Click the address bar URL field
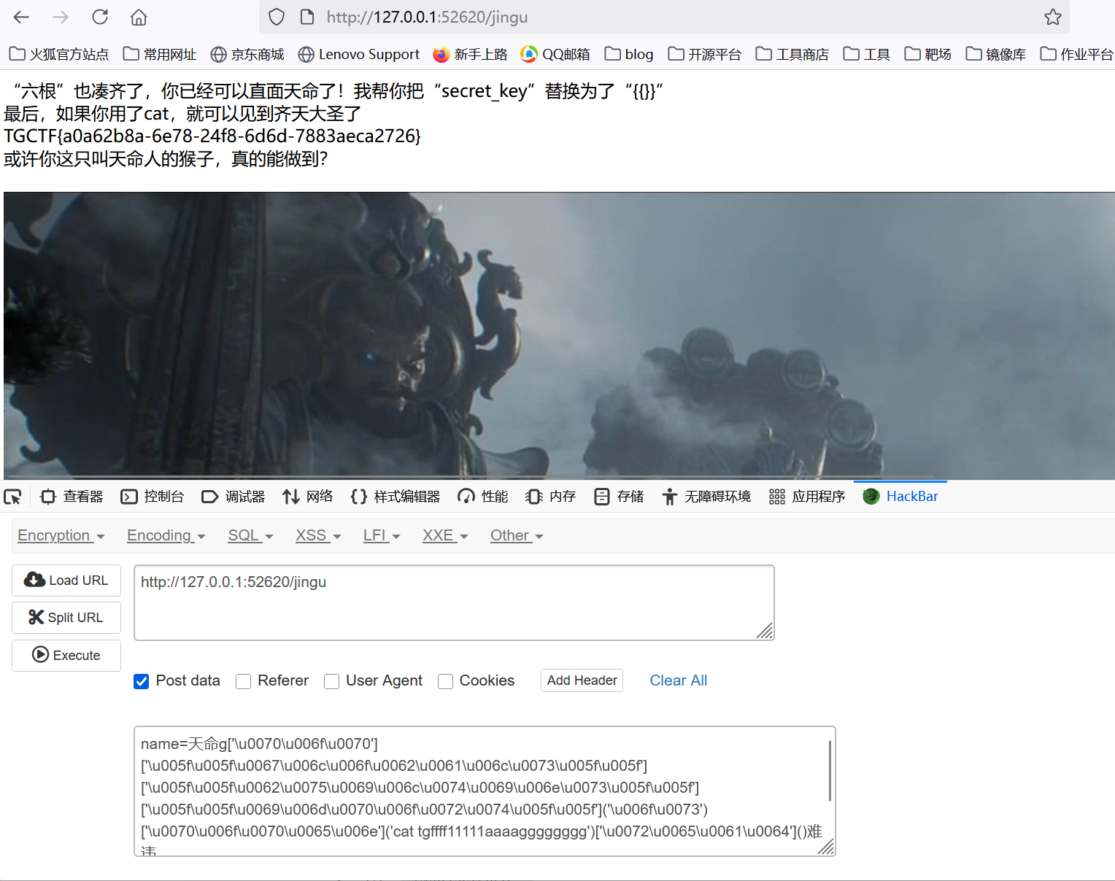The image size is (1115, 881). click(664, 17)
